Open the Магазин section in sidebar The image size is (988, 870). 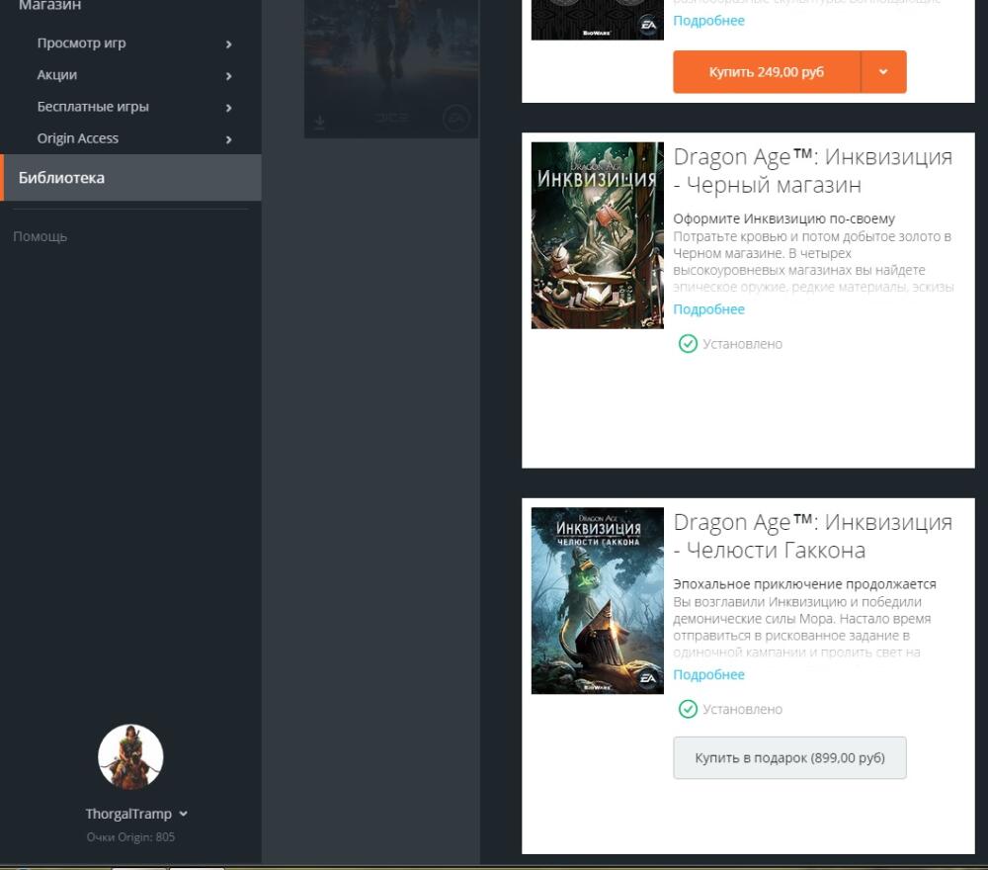49,6
